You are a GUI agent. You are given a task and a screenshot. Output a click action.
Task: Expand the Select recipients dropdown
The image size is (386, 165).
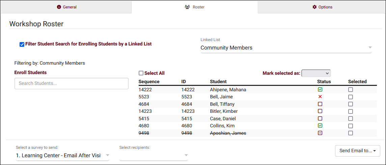click(154, 155)
